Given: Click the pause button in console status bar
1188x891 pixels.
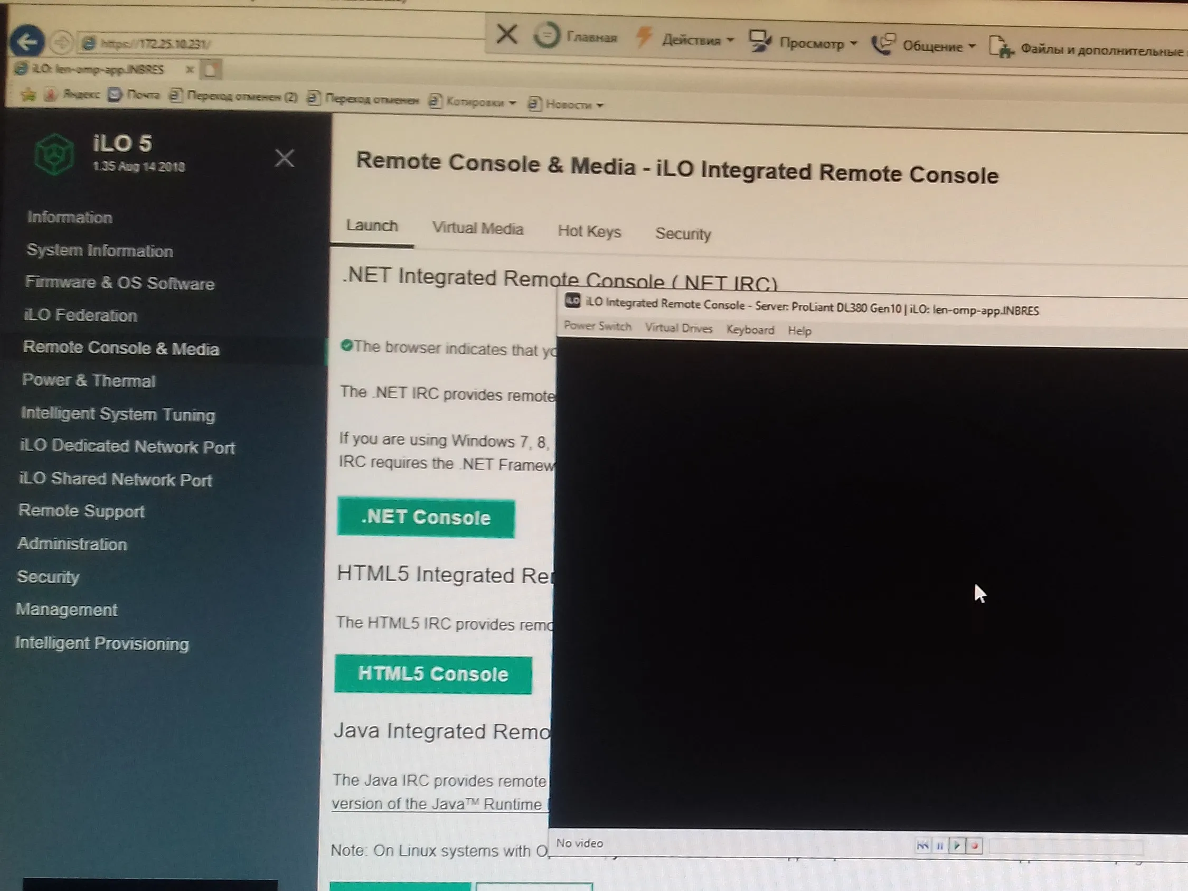Looking at the screenshot, I should click(x=939, y=847).
